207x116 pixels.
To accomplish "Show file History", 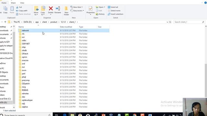I will (100, 14).
